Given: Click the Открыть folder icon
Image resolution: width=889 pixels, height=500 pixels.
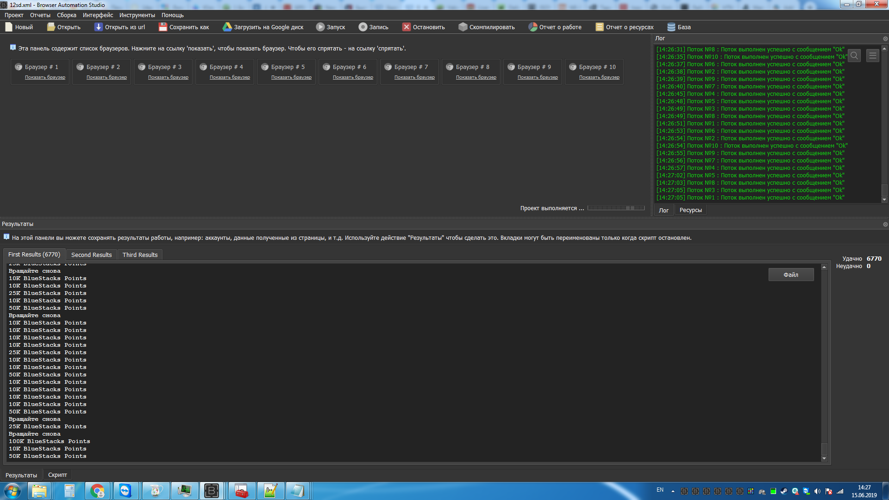Looking at the screenshot, I should pyautogui.click(x=51, y=27).
